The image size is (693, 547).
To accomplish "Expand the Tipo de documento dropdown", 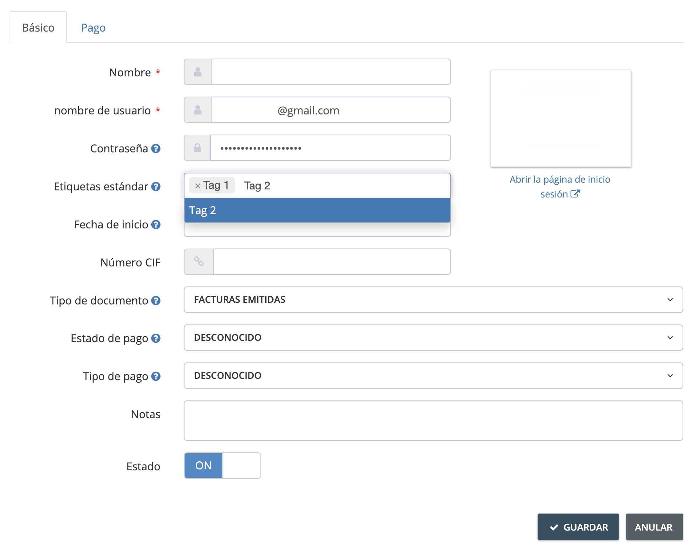I will tap(433, 300).
